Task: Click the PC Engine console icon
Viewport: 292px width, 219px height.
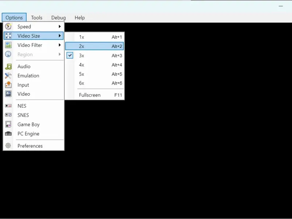Action: point(8,134)
